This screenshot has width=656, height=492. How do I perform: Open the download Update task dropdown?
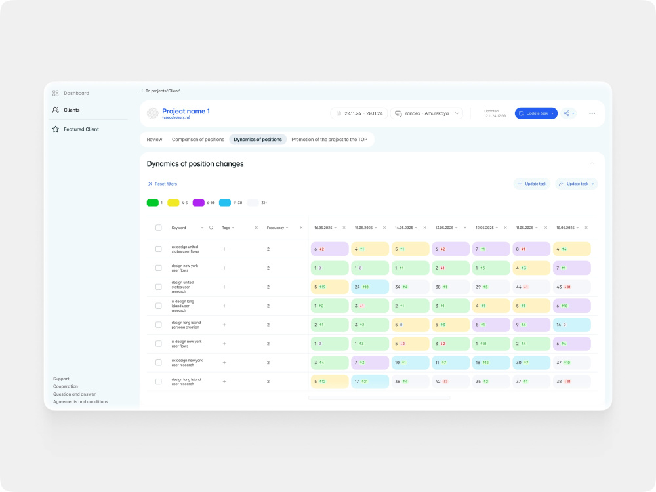577,184
